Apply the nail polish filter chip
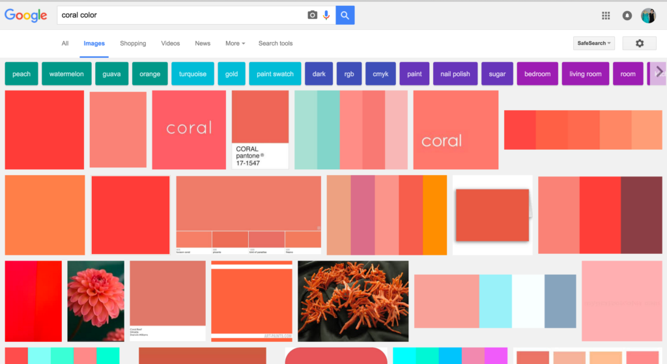Image resolution: width=667 pixels, height=364 pixels. 455,74
